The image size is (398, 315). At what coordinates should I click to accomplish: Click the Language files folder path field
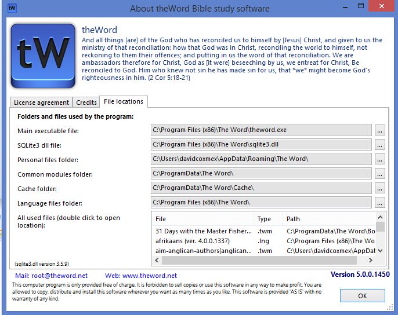pyautogui.click(x=261, y=202)
